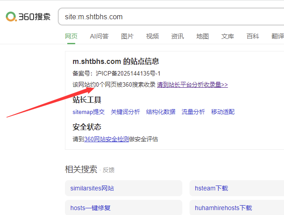Open the sitemap提交 link
Image resolution: width=284 pixels, height=215 pixels.
[89, 112]
